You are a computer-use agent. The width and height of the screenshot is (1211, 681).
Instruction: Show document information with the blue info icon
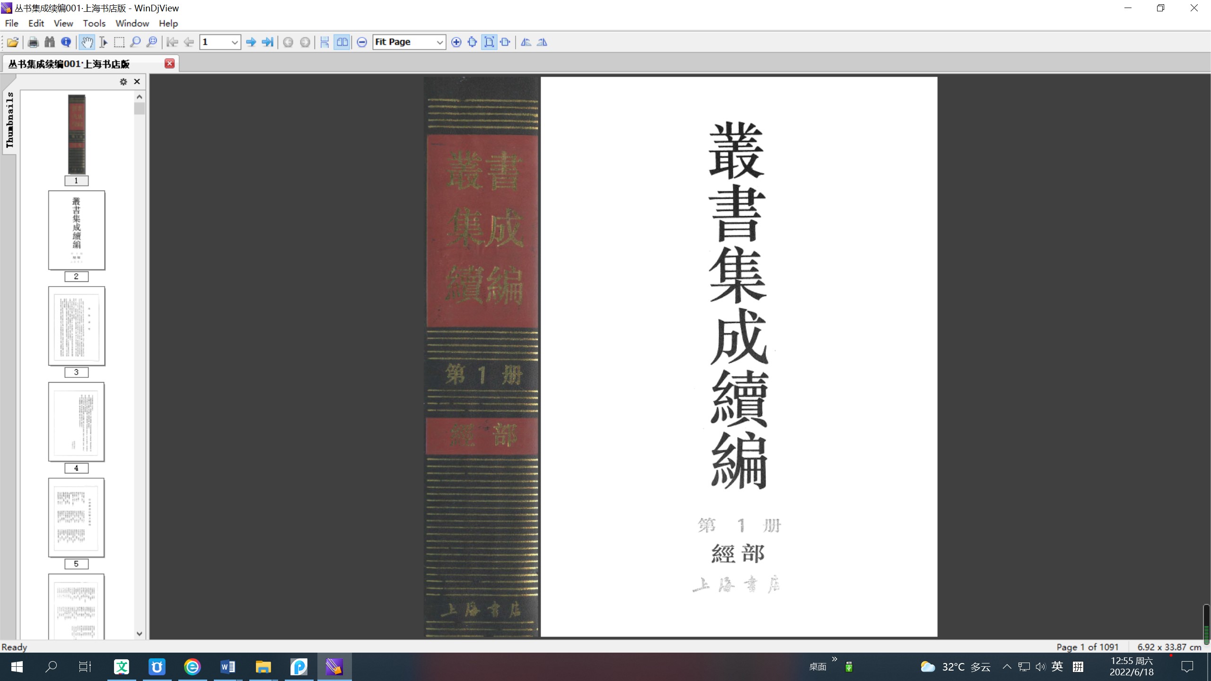click(66, 42)
